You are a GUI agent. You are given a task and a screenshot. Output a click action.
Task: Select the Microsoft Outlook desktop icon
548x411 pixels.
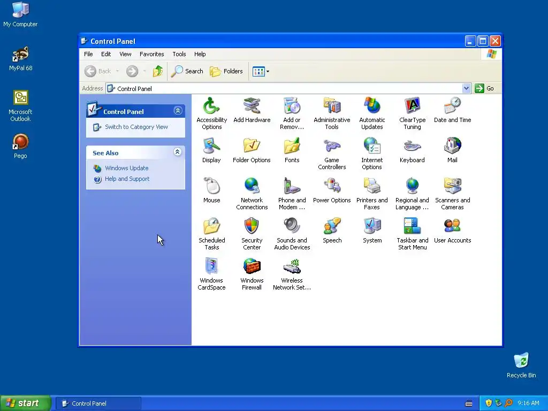tap(20, 106)
